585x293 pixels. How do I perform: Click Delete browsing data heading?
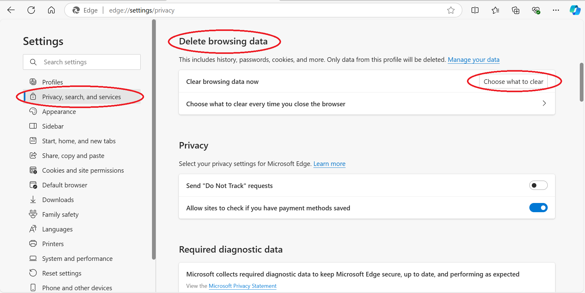[x=223, y=41]
